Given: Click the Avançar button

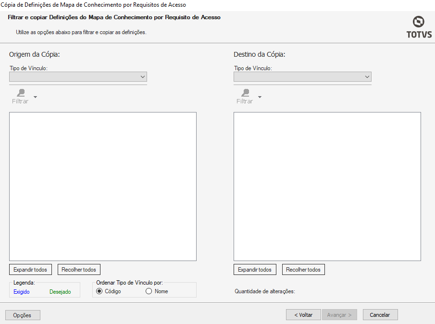Looking at the screenshot, I should (339, 315).
